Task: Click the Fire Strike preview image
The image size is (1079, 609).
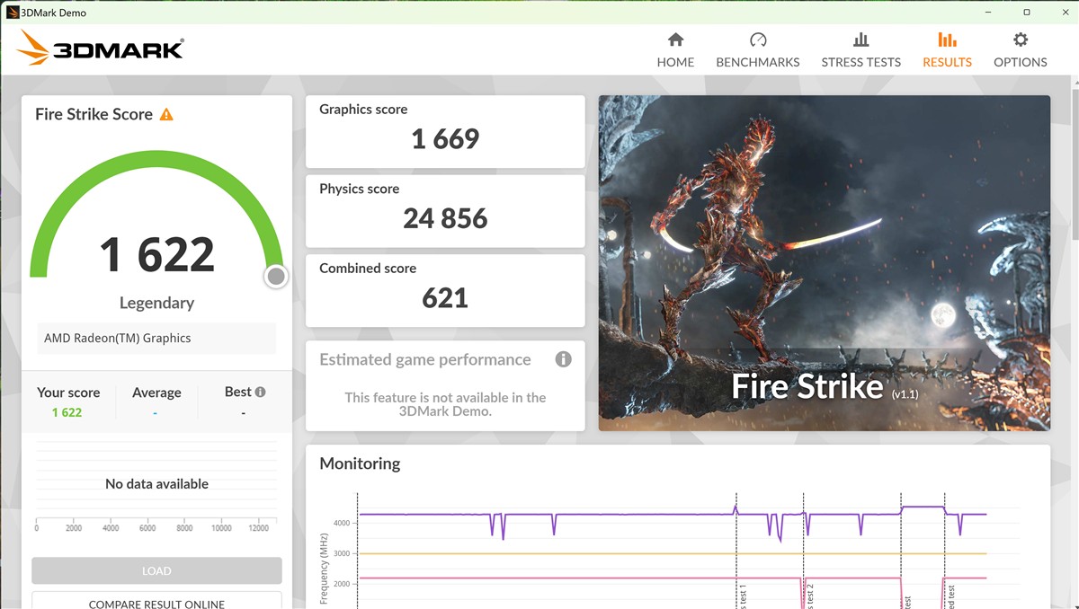Action: click(824, 262)
